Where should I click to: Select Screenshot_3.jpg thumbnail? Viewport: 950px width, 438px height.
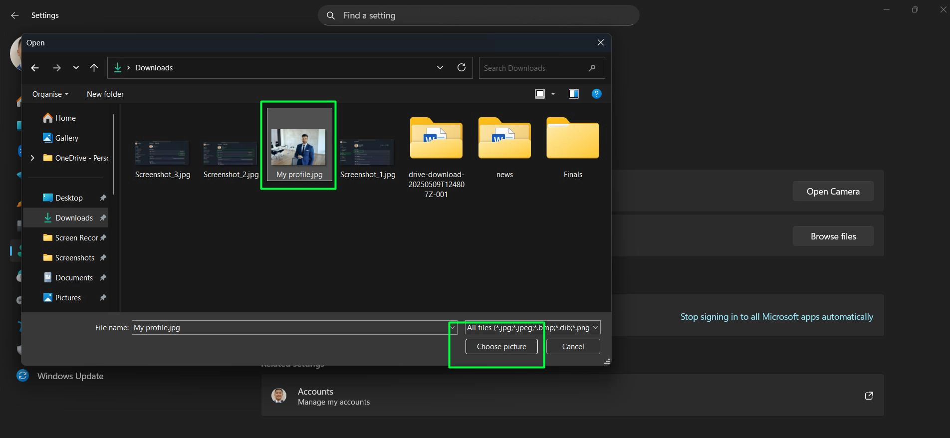tap(162, 152)
